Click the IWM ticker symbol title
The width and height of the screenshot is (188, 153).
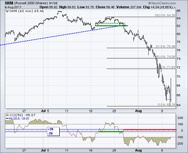click(9, 3)
